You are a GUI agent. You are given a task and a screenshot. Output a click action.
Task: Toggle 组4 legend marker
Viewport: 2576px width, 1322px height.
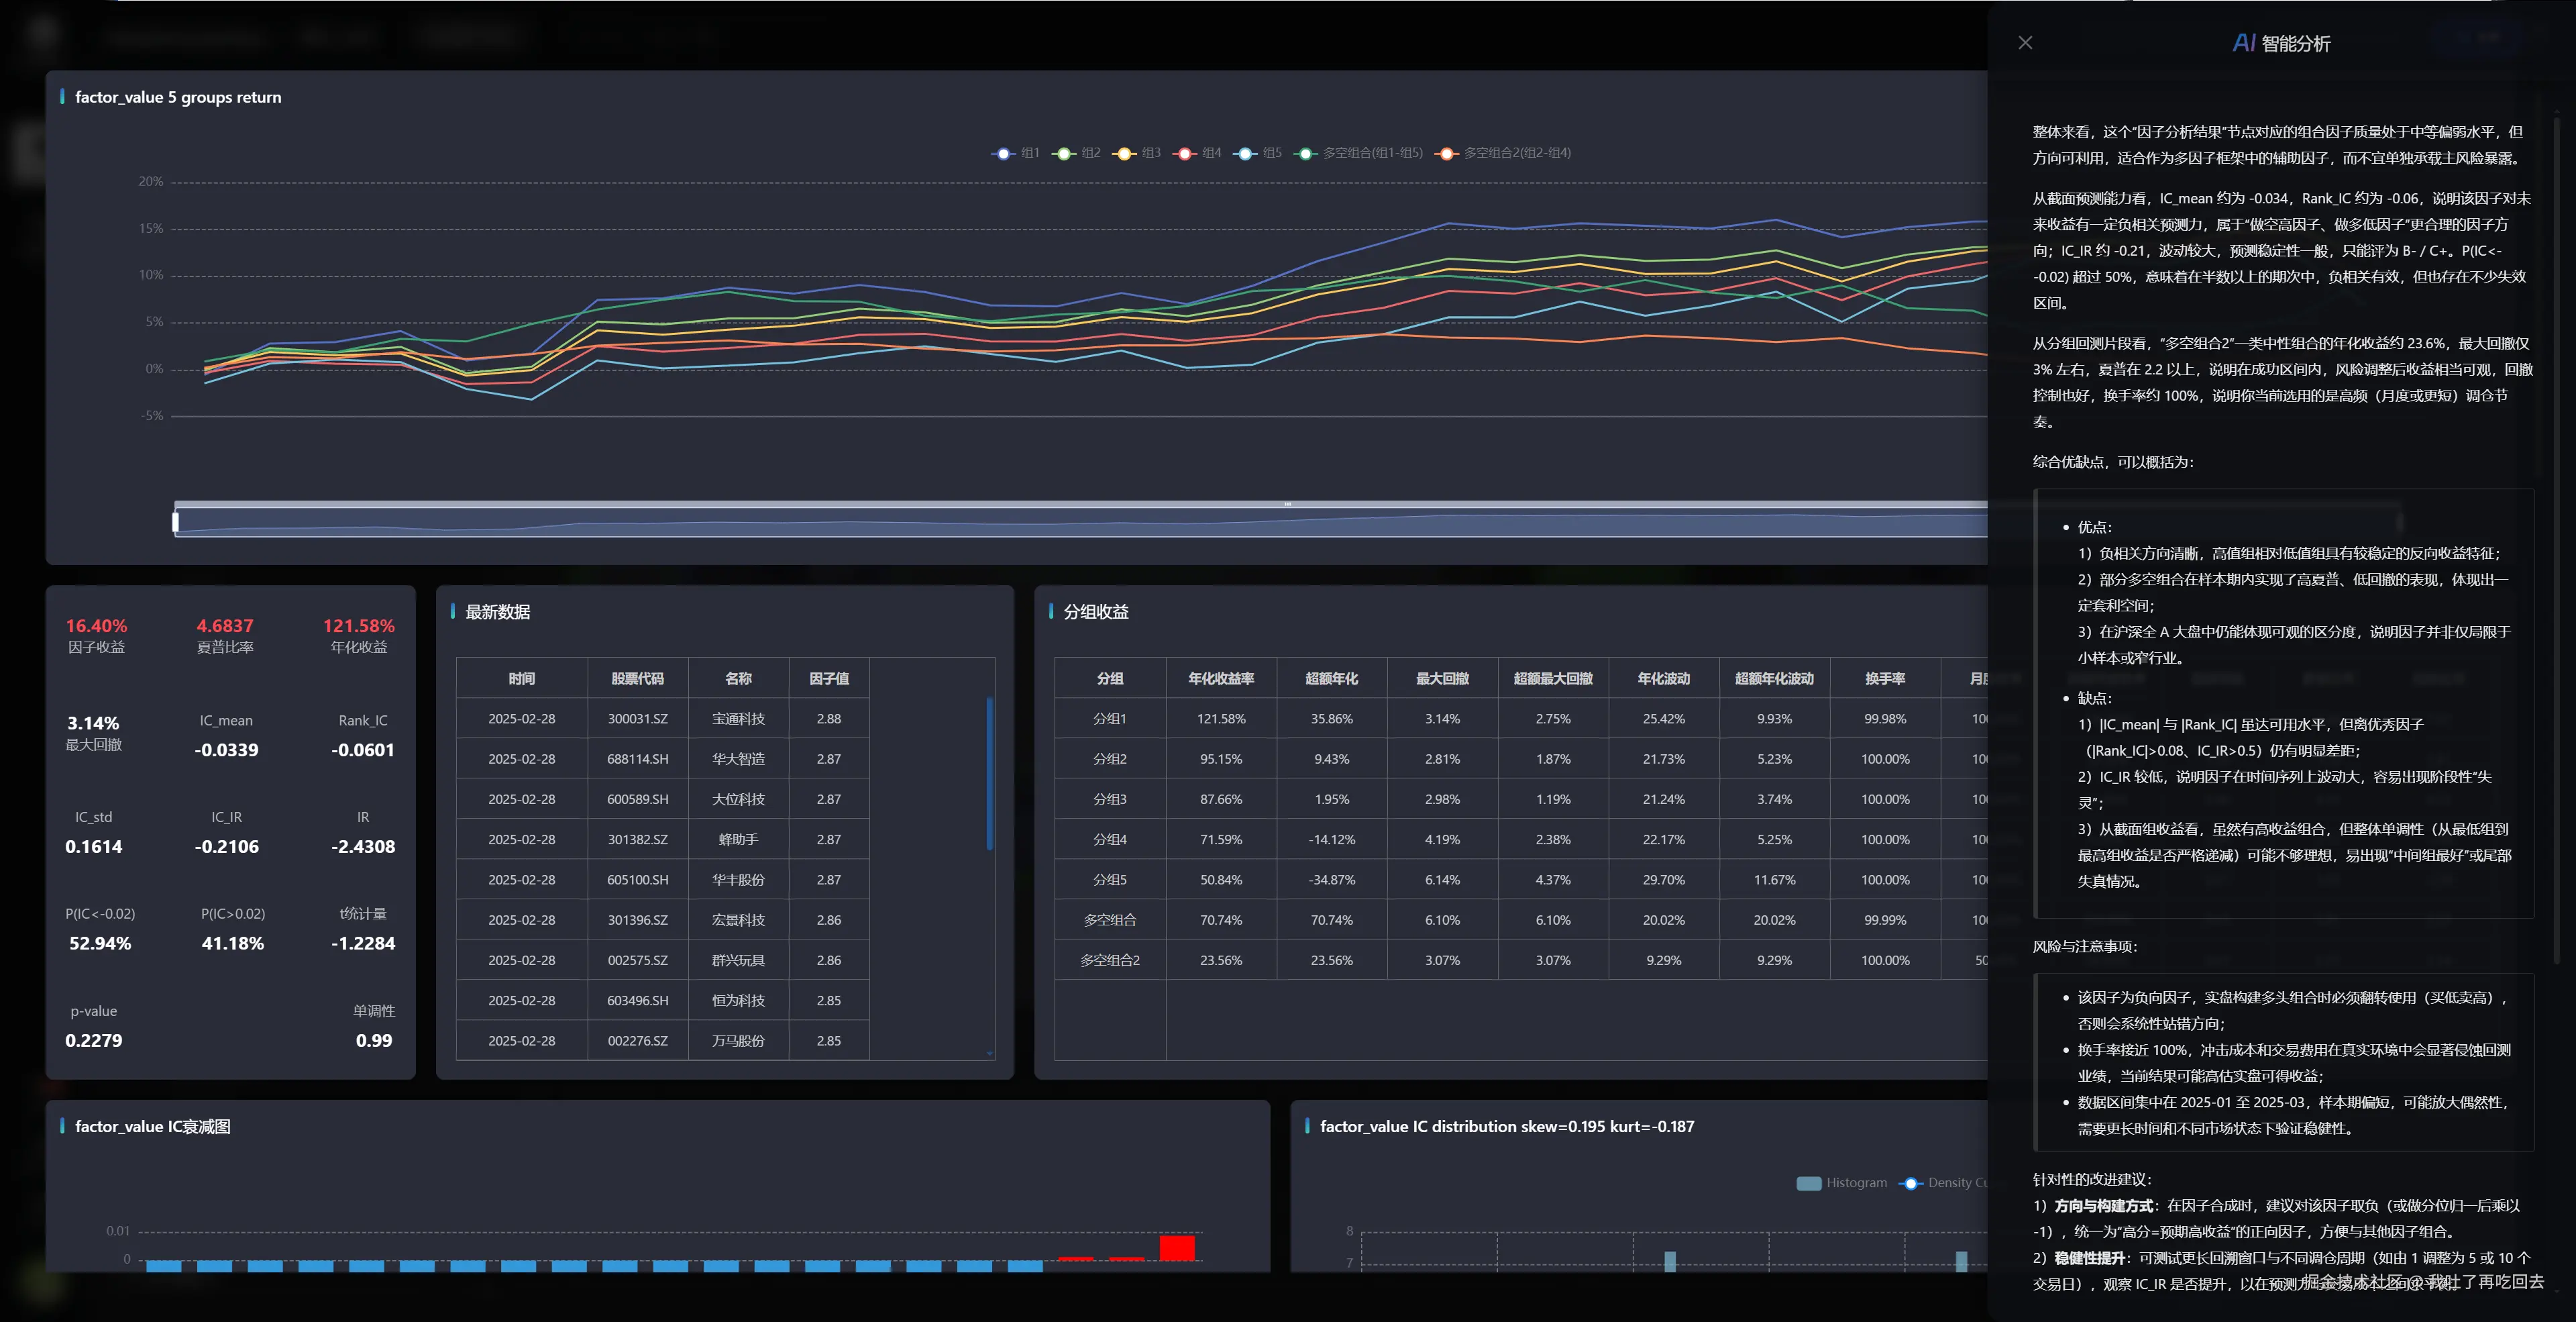pos(1186,153)
